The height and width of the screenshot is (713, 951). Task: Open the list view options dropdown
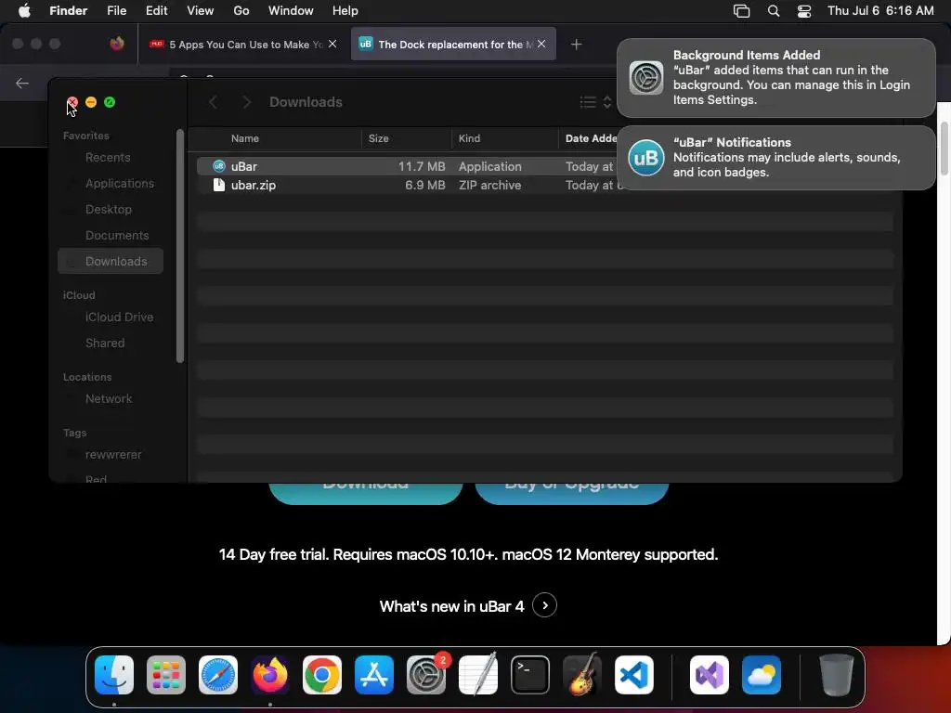point(595,102)
